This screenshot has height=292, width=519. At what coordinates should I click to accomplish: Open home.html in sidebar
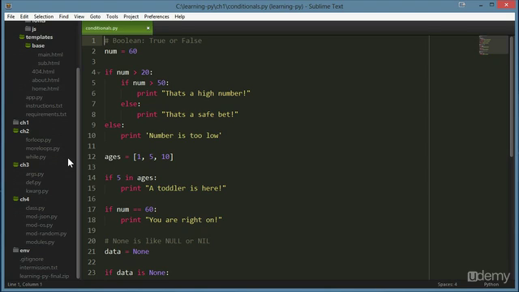pos(45,88)
